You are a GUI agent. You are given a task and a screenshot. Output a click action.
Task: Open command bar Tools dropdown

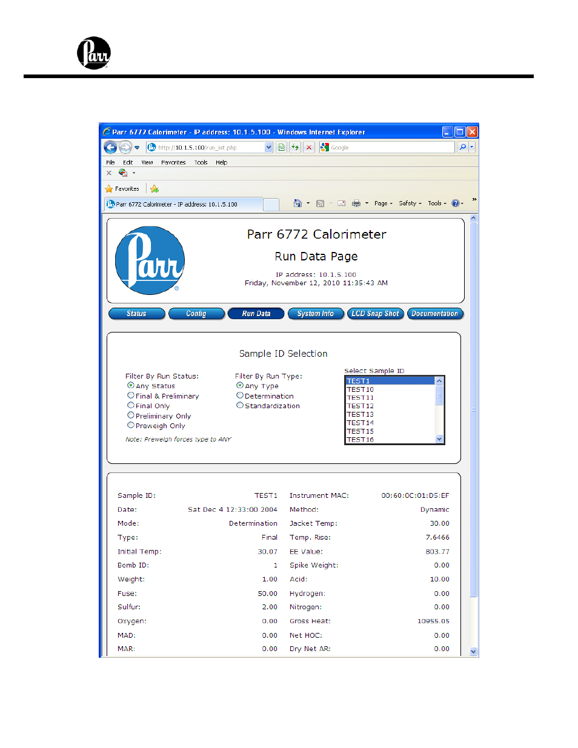click(x=437, y=204)
